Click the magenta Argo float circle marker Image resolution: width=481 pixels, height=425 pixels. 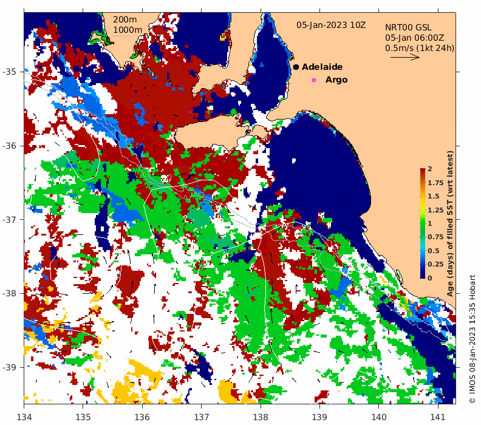[x=313, y=80]
